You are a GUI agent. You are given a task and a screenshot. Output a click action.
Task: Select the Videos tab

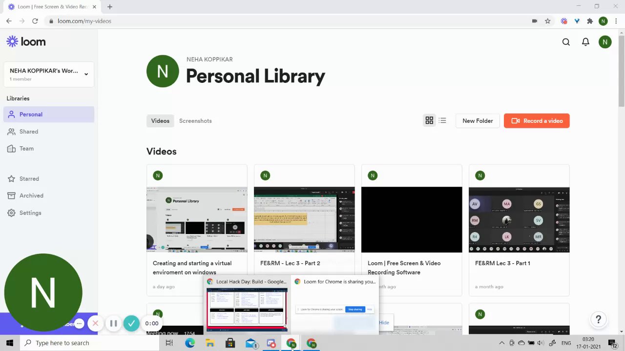click(x=160, y=121)
